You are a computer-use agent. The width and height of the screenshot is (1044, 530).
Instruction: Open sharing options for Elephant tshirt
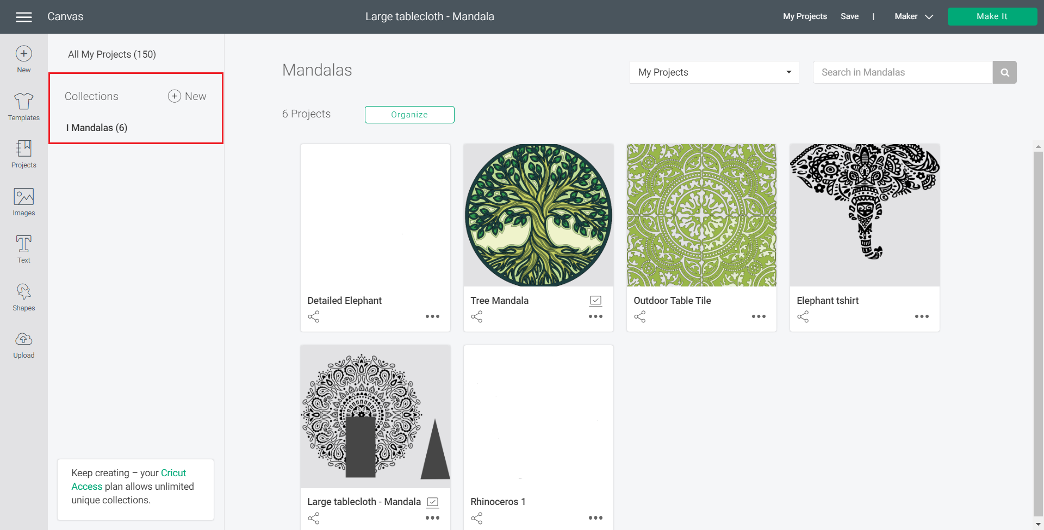click(x=803, y=316)
